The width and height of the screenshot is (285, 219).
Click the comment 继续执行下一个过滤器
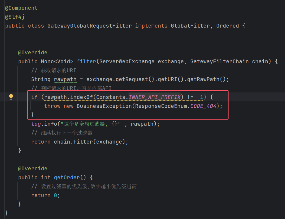tap(62, 133)
